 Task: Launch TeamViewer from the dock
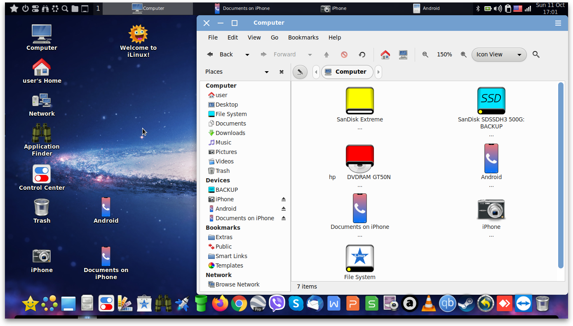[x=524, y=304]
